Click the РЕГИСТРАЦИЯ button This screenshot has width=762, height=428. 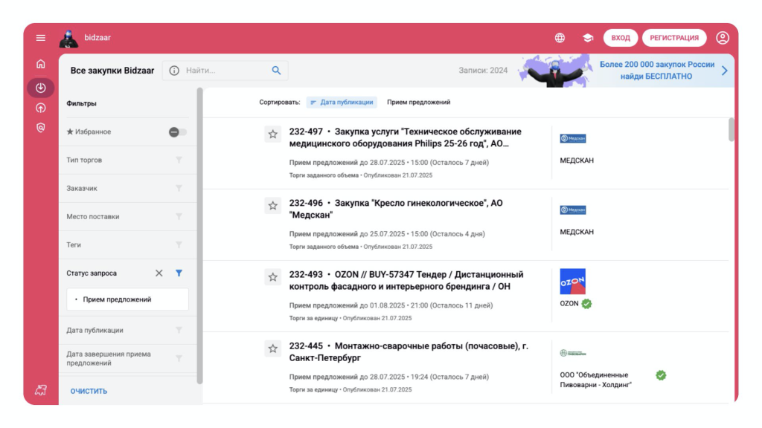point(674,38)
